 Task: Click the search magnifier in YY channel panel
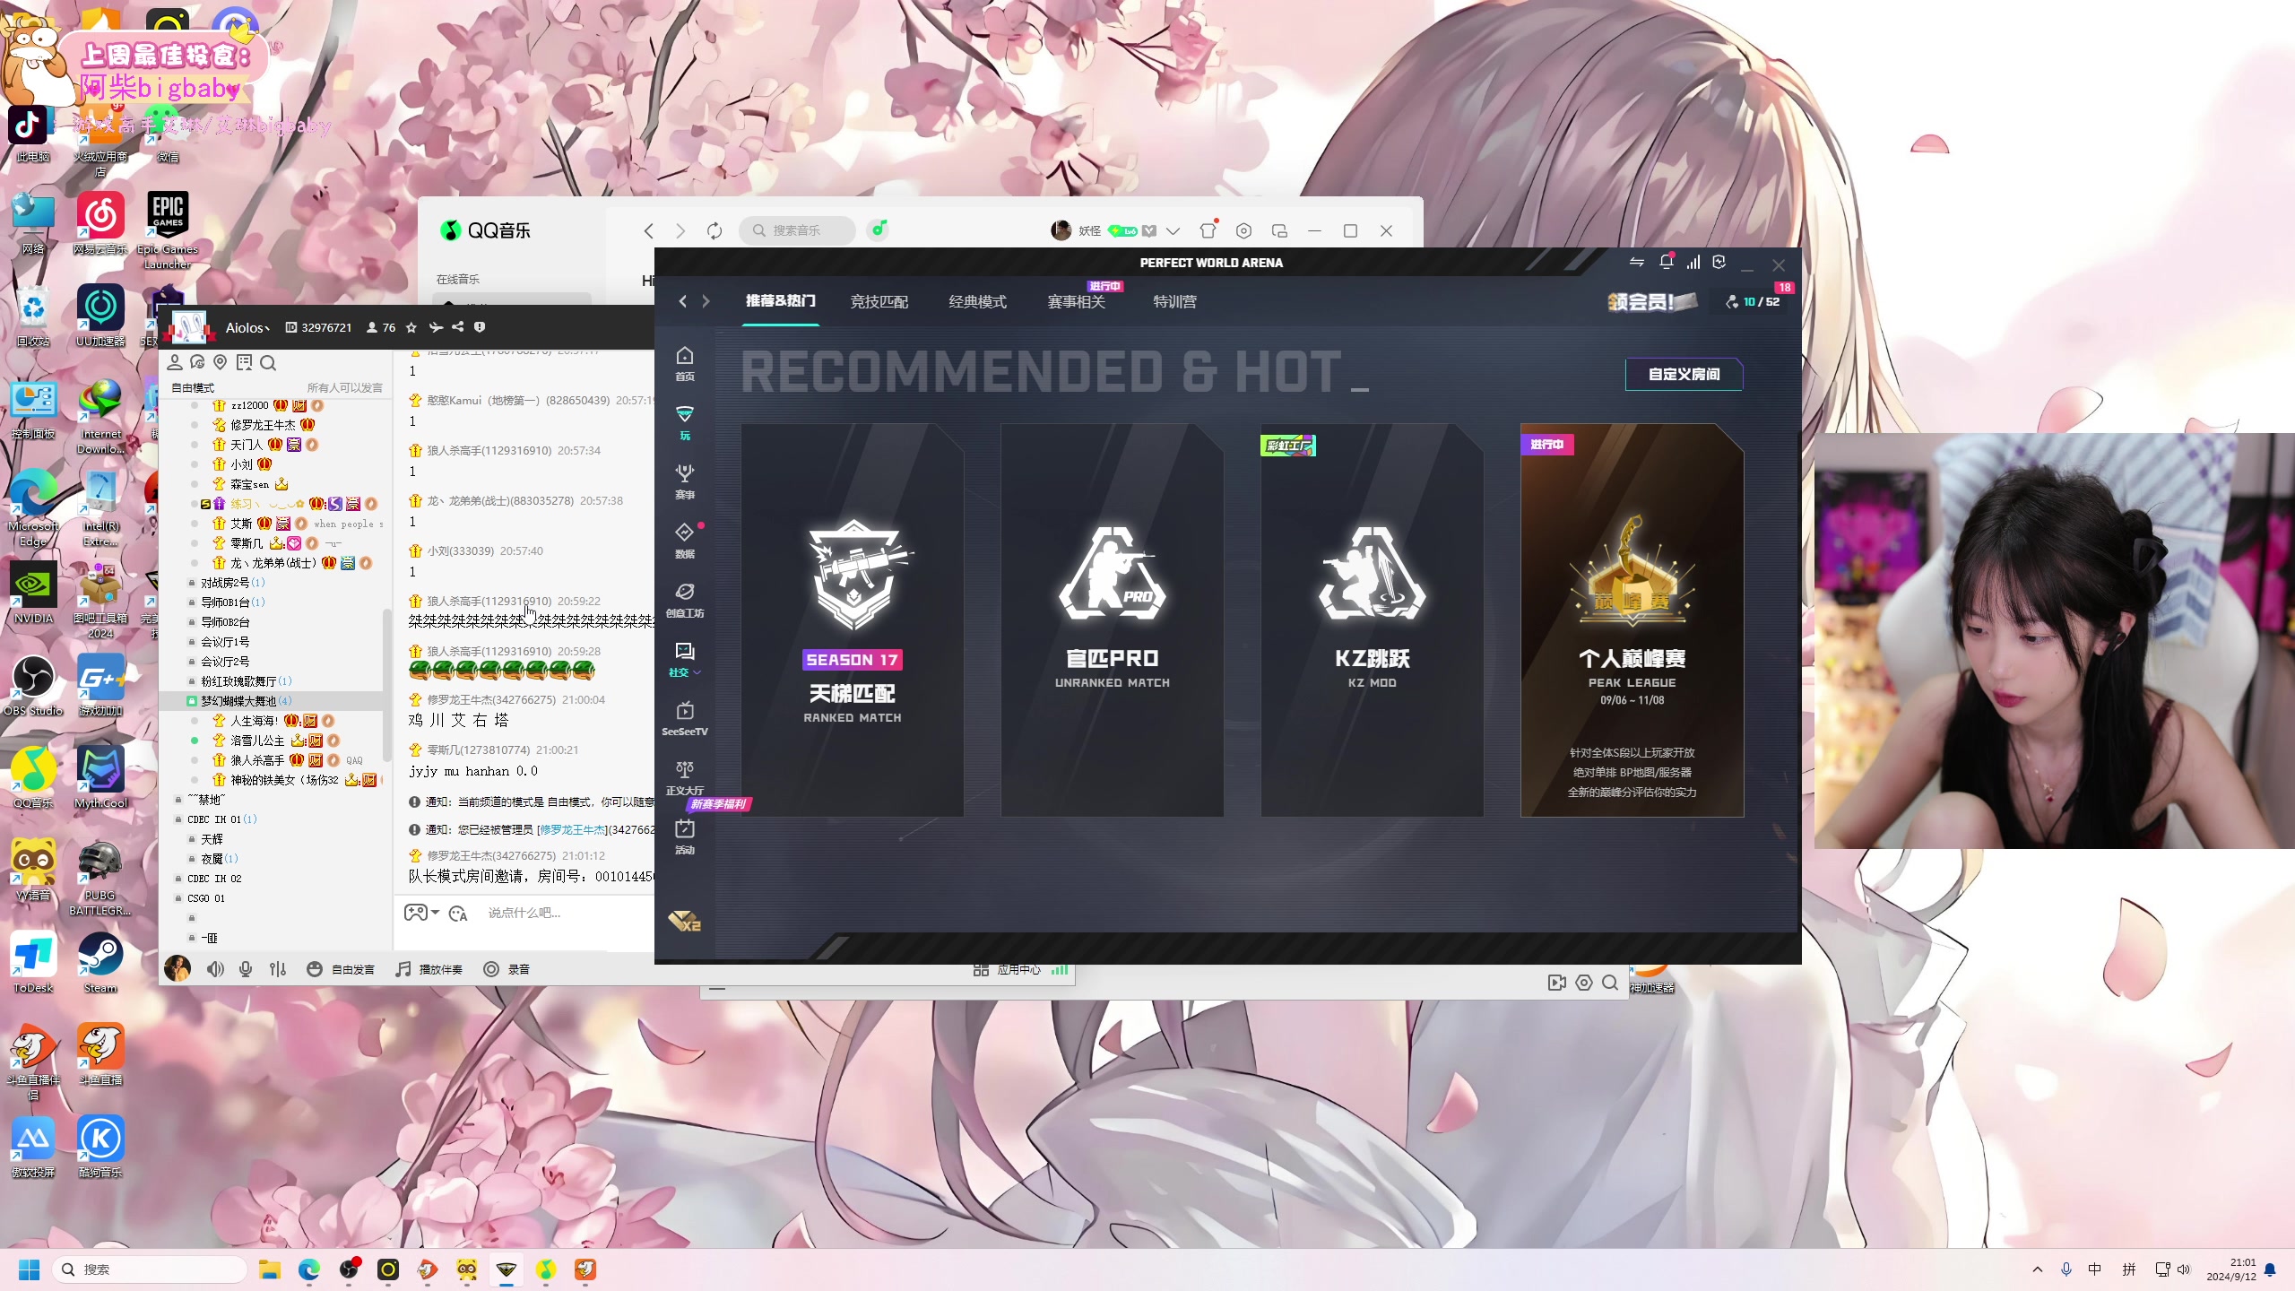click(x=268, y=362)
